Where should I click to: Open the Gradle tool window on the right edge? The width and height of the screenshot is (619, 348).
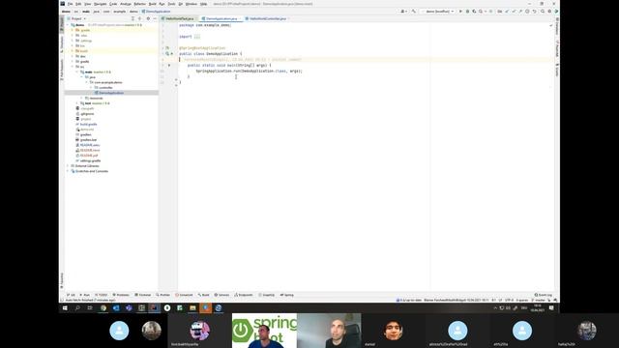point(557,71)
